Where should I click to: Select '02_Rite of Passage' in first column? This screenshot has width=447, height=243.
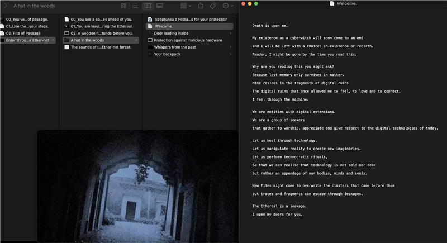[27, 33]
